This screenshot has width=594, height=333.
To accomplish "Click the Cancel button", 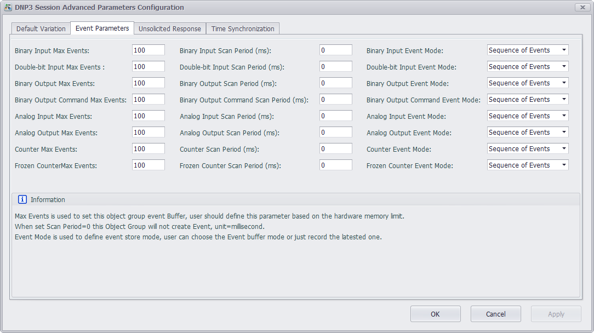I will click(496, 314).
